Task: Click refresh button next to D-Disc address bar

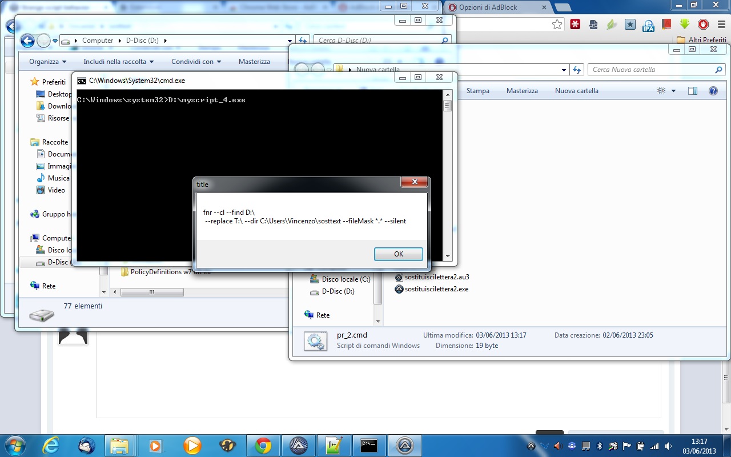Action: click(x=303, y=41)
